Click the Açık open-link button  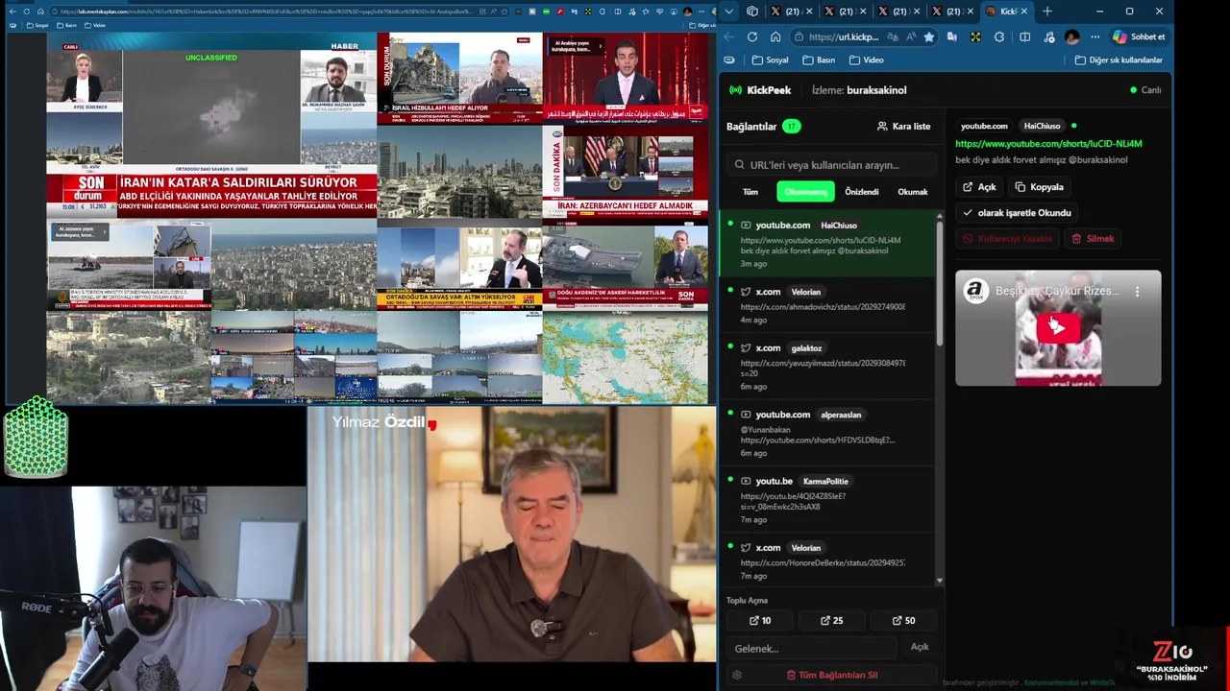(x=980, y=187)
